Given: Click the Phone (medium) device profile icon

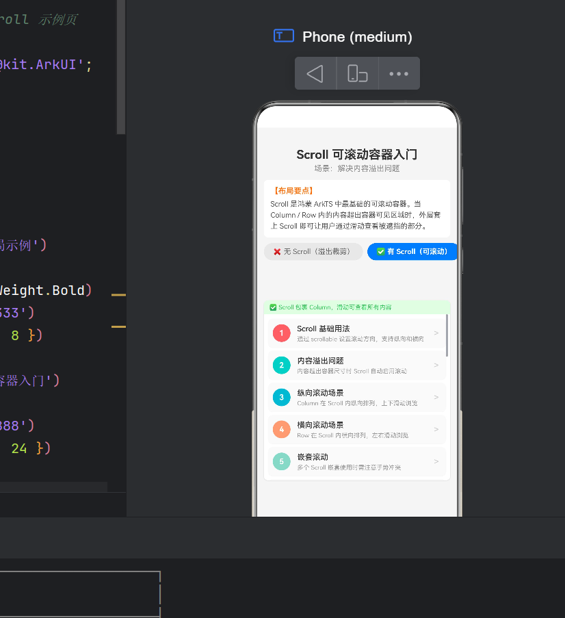Looking at the screenshot, I should click(284, 36).
